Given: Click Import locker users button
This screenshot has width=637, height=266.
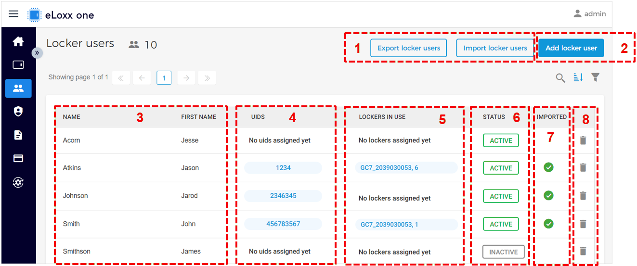Looking at the screenshot, I should click(x=495, y=48).
